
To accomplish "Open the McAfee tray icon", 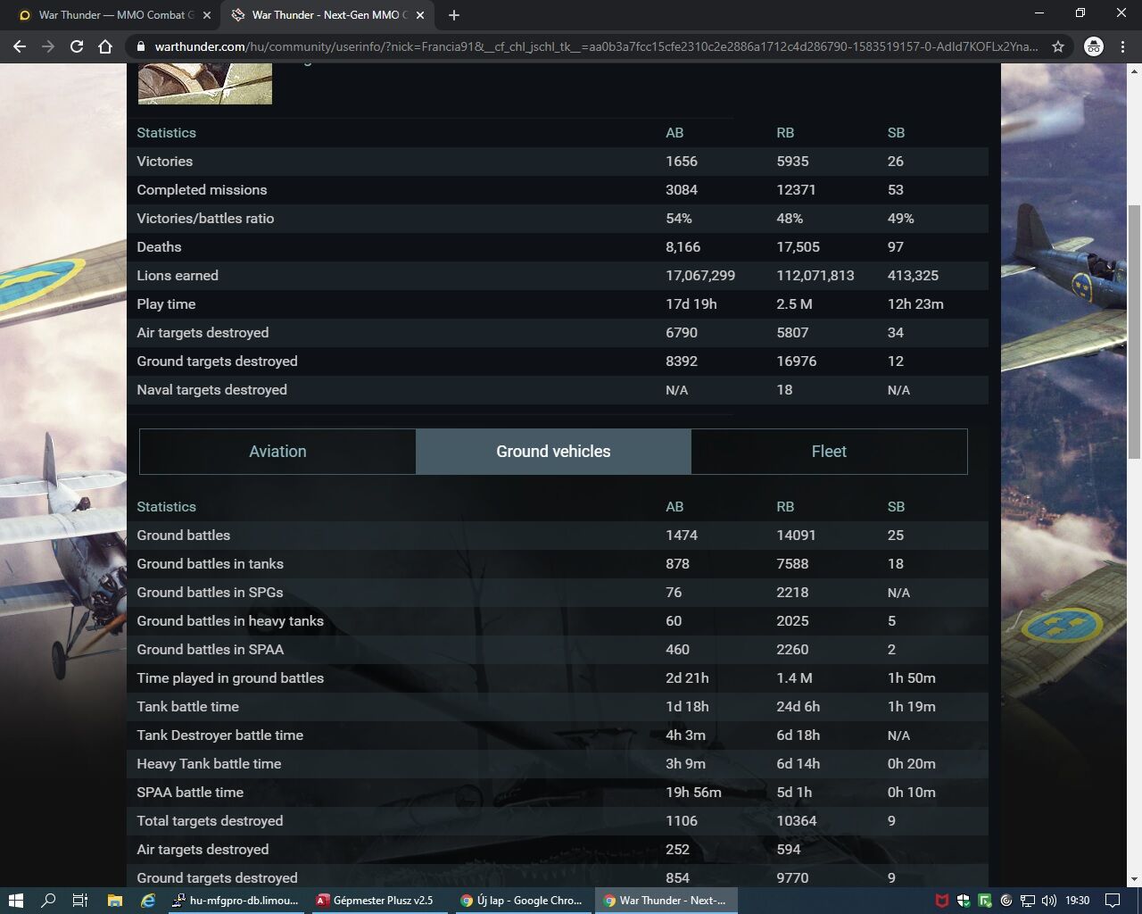I will [x=941, y=901].
